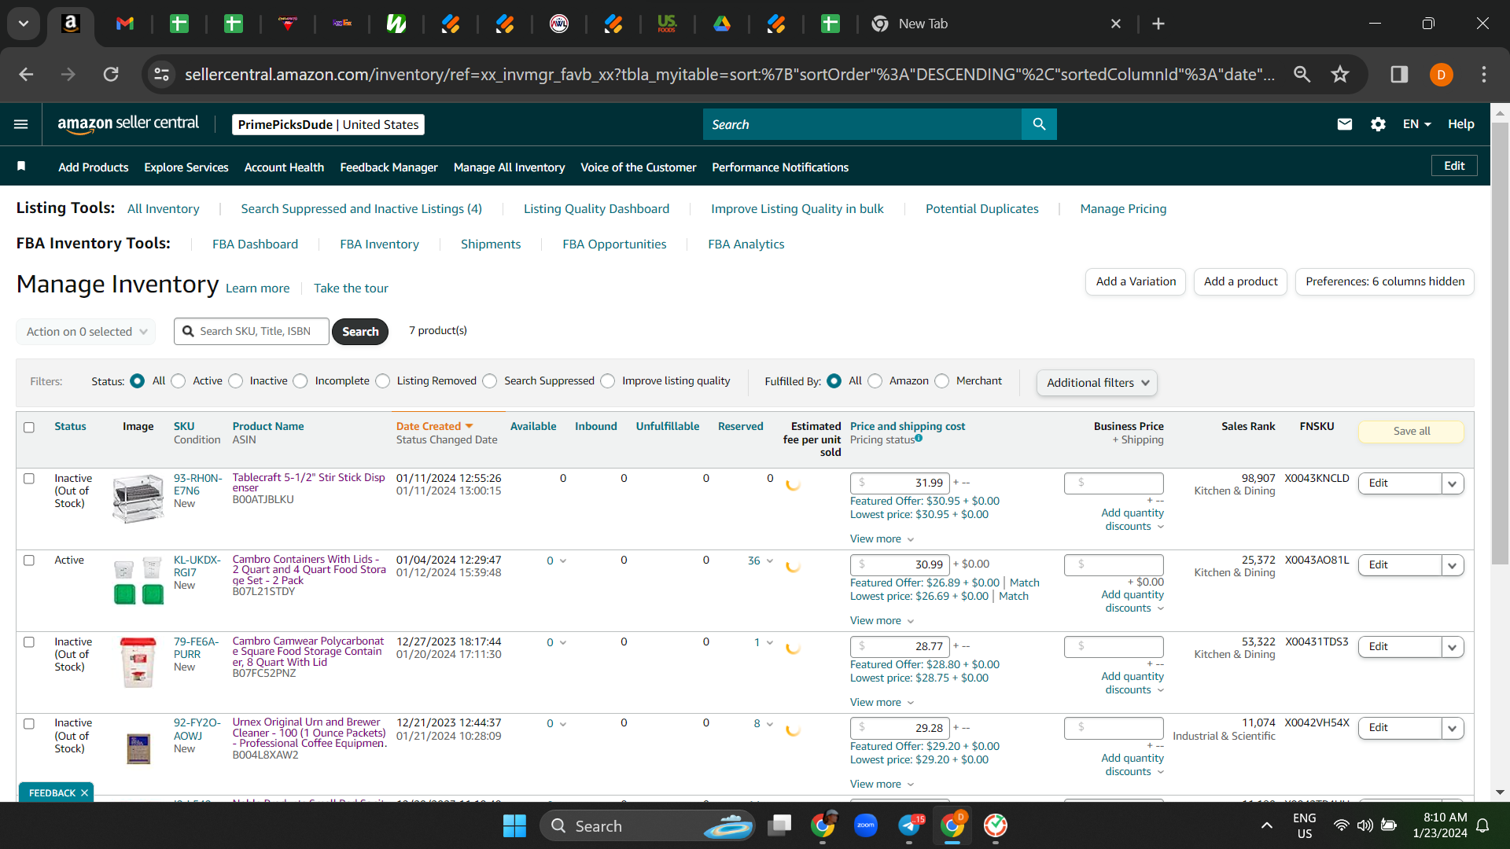Open the EN language dropdown

pos(1416,124)
